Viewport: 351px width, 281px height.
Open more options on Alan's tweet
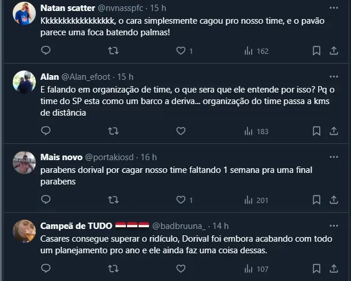333,77
